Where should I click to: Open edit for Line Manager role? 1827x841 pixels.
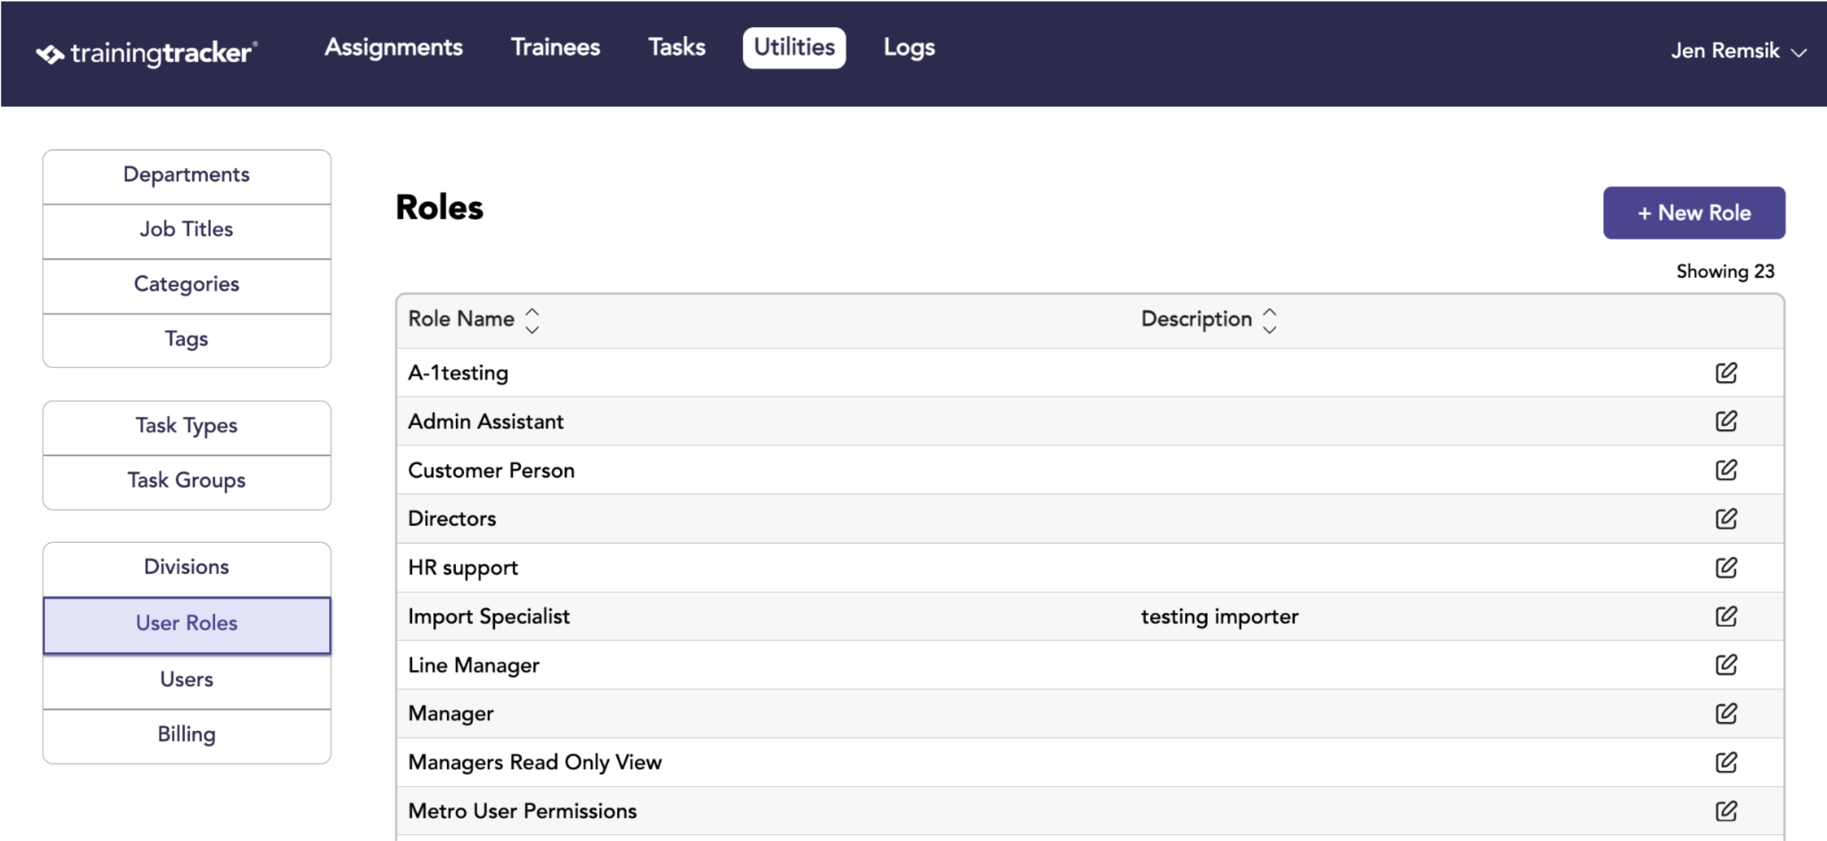[1725, 664]
